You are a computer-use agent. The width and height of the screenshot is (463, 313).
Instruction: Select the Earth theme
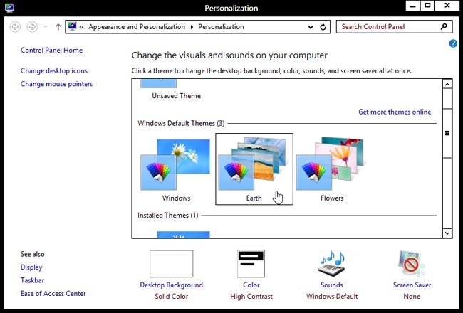click(x=254, y=169)
